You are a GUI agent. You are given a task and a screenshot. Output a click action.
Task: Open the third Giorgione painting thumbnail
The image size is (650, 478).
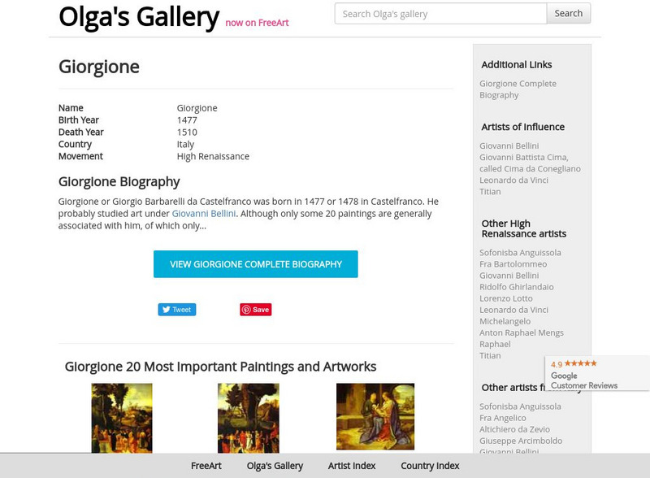(x=375, y=417)
